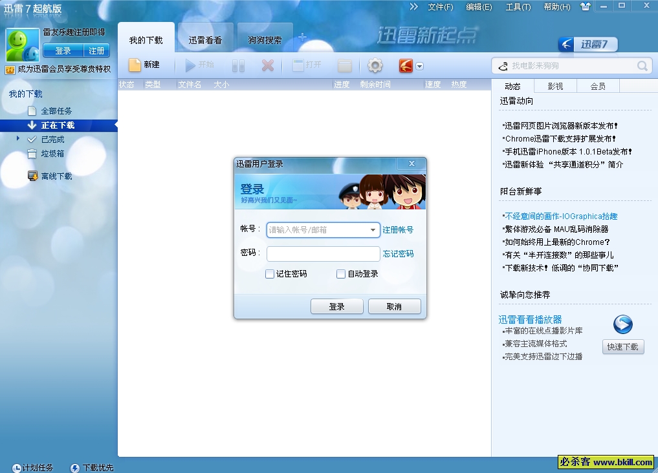658x473 pixels.
Task: Click the 新建 new task icon
Action: 135,65
